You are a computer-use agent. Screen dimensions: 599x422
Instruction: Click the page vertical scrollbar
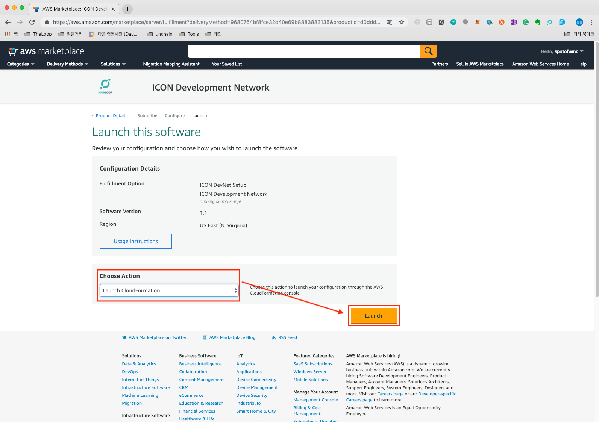pyautogui.click(x=597, y=169)
